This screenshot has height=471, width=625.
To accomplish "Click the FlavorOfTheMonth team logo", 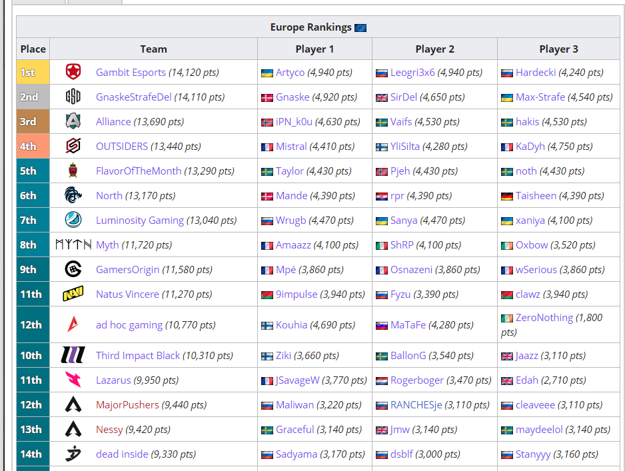I will tap(73, 171).
